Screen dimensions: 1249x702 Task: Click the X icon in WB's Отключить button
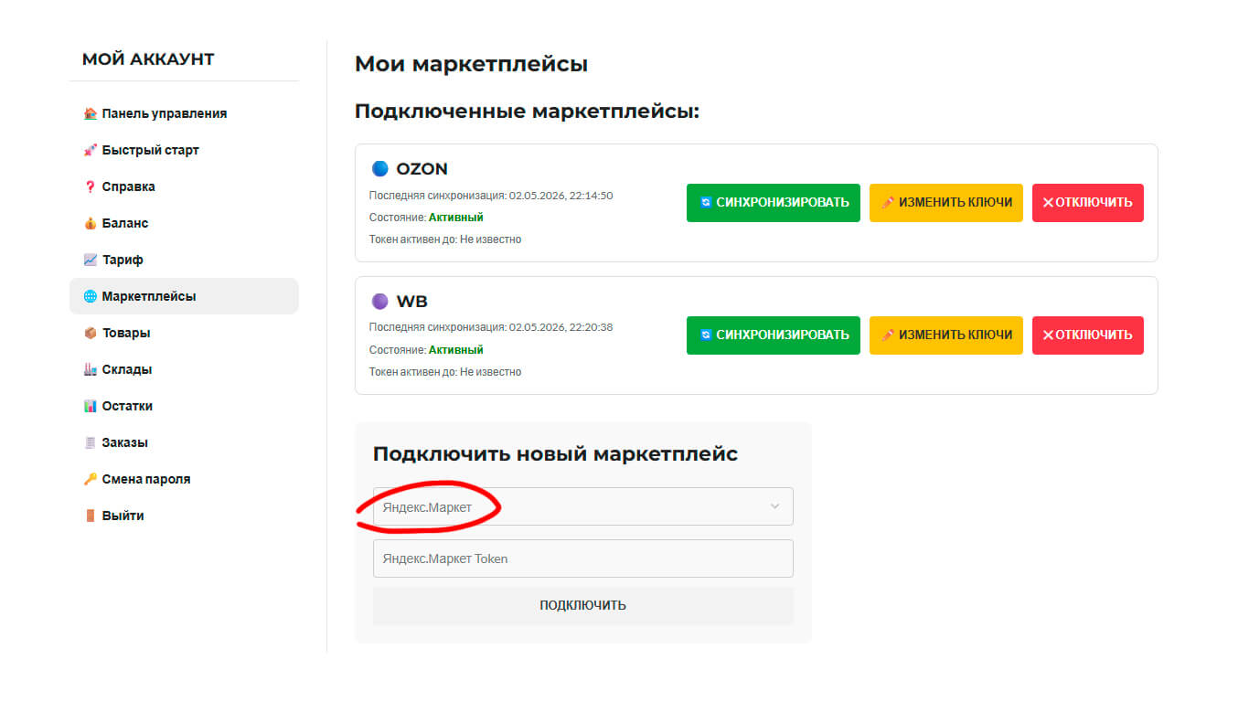coord(1049,335)
